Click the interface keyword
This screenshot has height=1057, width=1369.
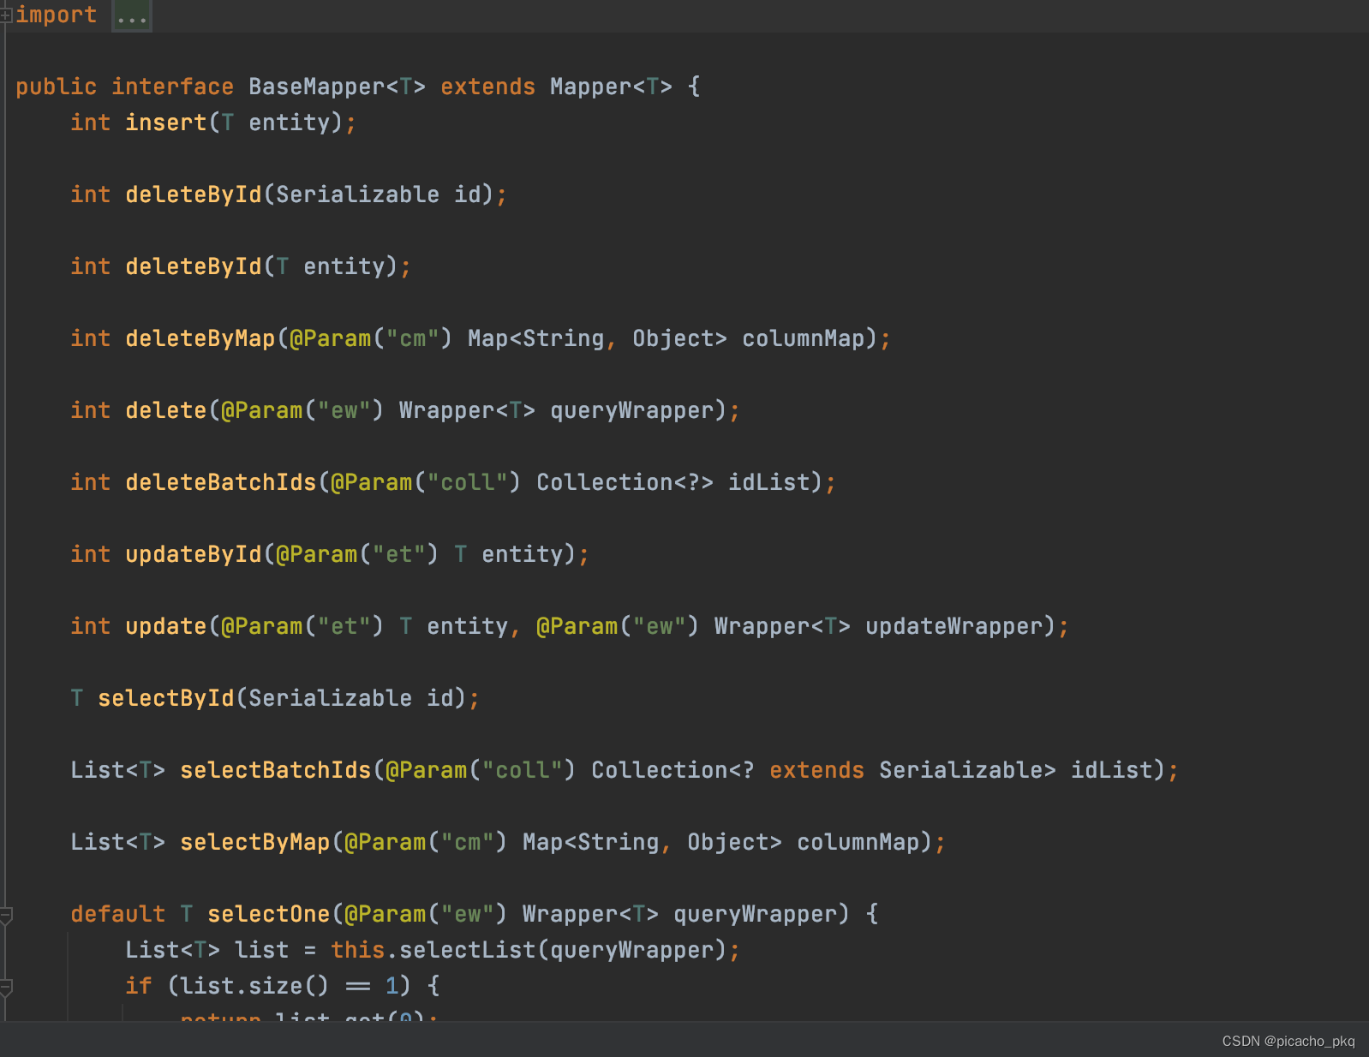tap(173, 87)
